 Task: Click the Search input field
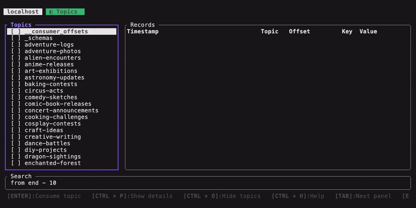coord(208,183)
